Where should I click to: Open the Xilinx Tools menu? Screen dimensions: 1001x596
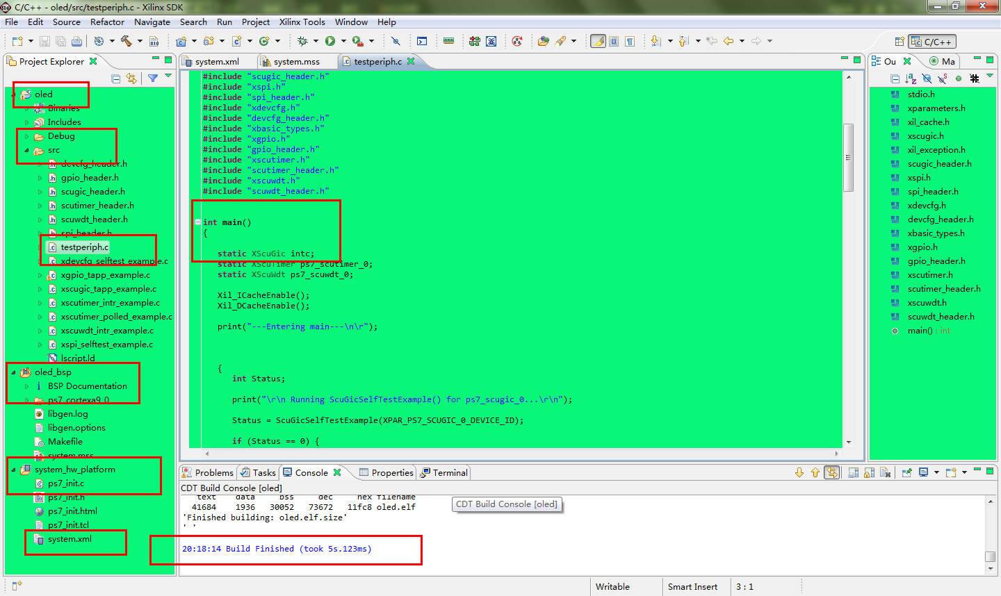(302, 22)
